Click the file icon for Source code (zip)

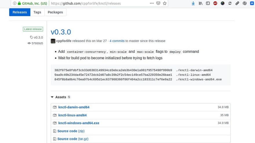(55, 131)
